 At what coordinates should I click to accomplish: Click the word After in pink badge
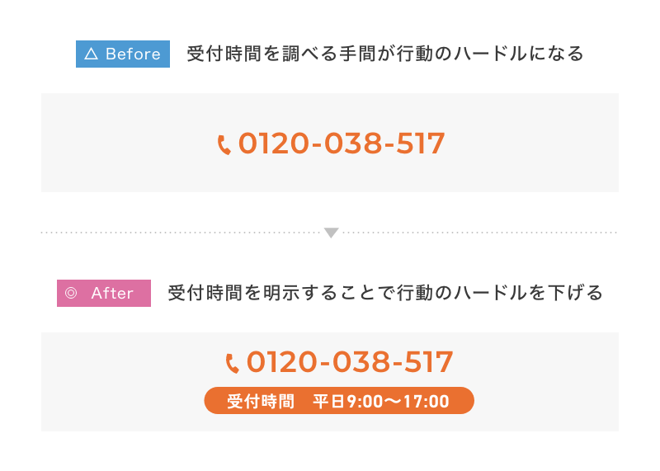[112, 293]
